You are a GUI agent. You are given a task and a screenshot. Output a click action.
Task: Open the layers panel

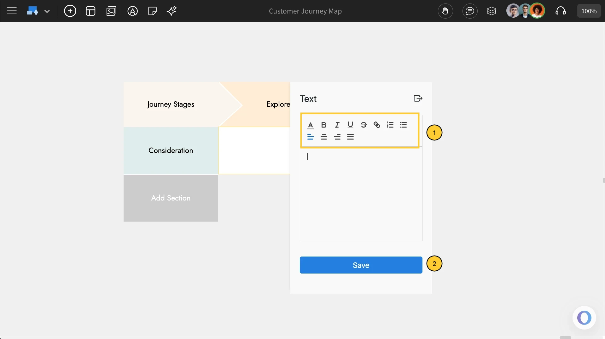(x=492, y=11)
